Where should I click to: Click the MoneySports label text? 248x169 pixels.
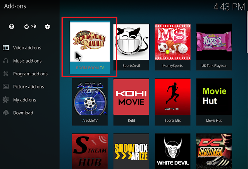click(x=172, y=66)
